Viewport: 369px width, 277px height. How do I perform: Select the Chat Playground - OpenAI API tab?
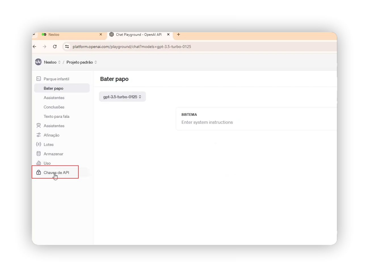pyautogui.click(x=140, y=35)
